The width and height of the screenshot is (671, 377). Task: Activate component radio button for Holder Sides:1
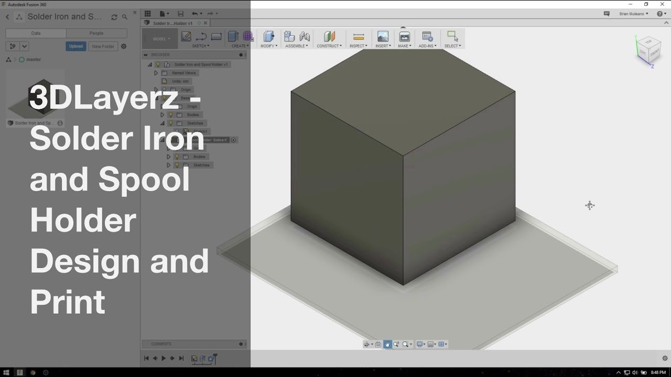233,140
